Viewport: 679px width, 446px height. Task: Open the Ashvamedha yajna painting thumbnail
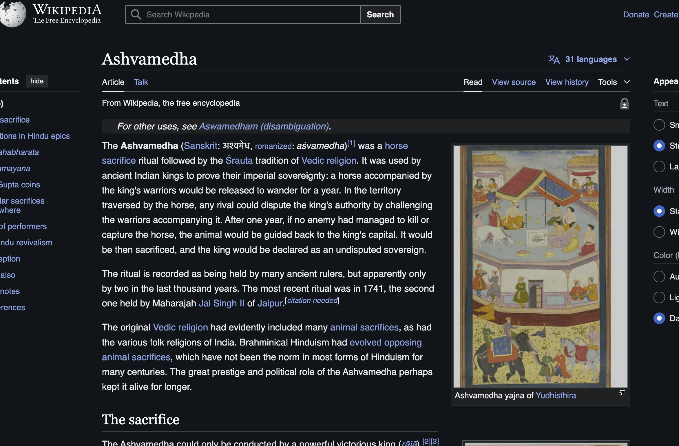point(540,266)
